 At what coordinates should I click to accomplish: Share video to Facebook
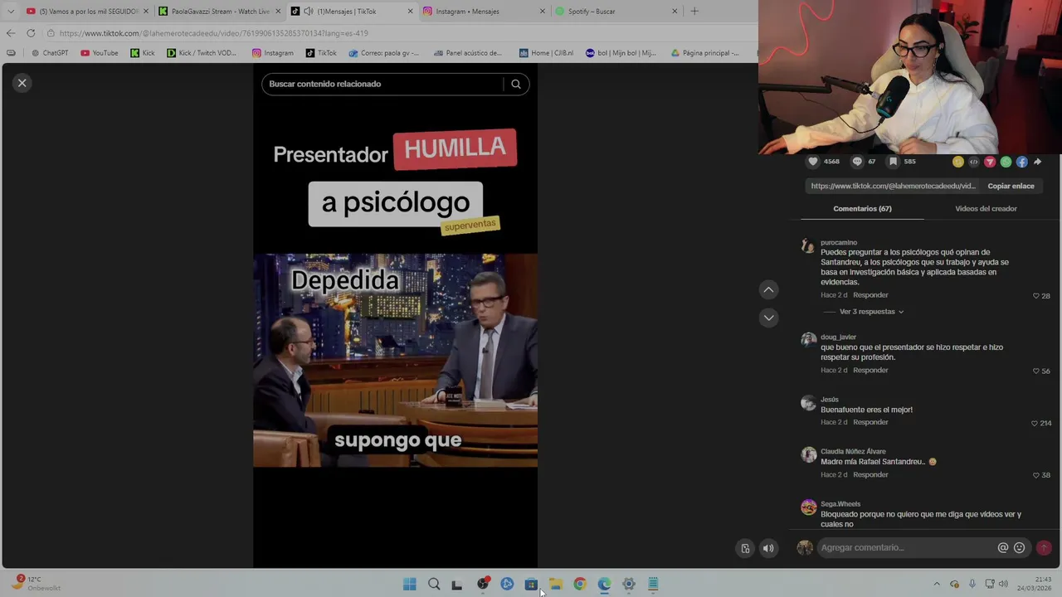point(1021,162)
